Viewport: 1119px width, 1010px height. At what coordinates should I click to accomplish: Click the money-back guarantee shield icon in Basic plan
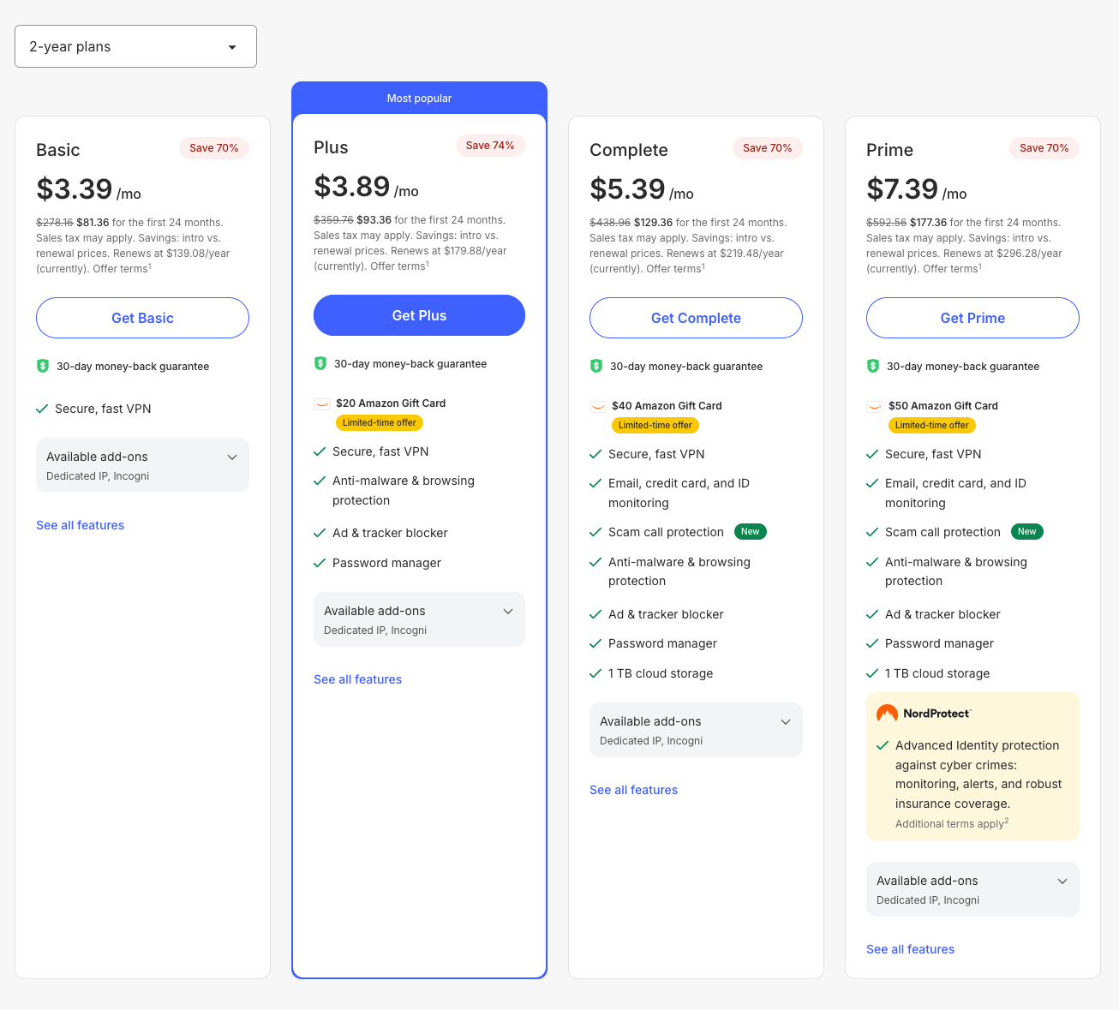pyautogui.click(x=43, y=366)
